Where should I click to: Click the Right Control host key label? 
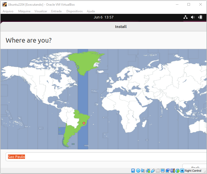[193, 171]
